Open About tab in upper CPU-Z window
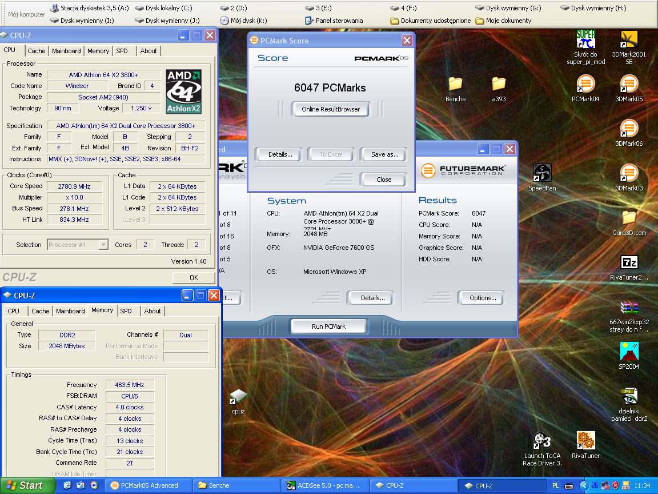 pos(149,51)
